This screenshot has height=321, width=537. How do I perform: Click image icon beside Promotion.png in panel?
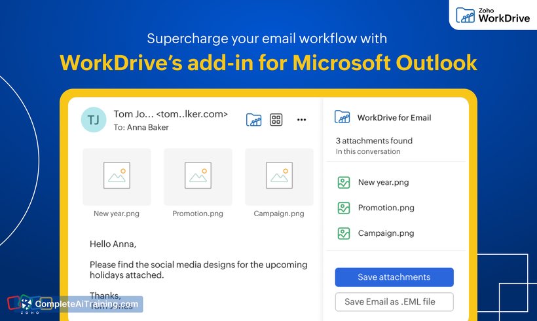tap(344, 208)
